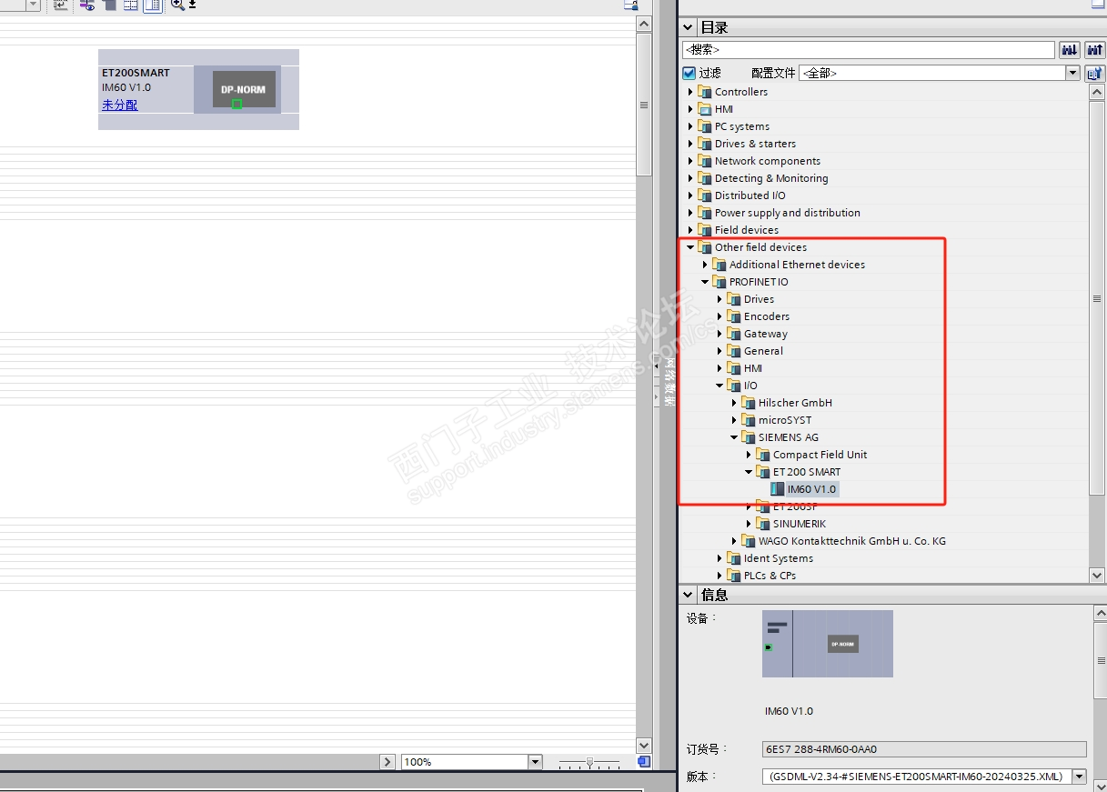The height and width of the screenshot is (792, 1107).
Task: Click the Controllers folder icon
Action: (x=705, y=92)
